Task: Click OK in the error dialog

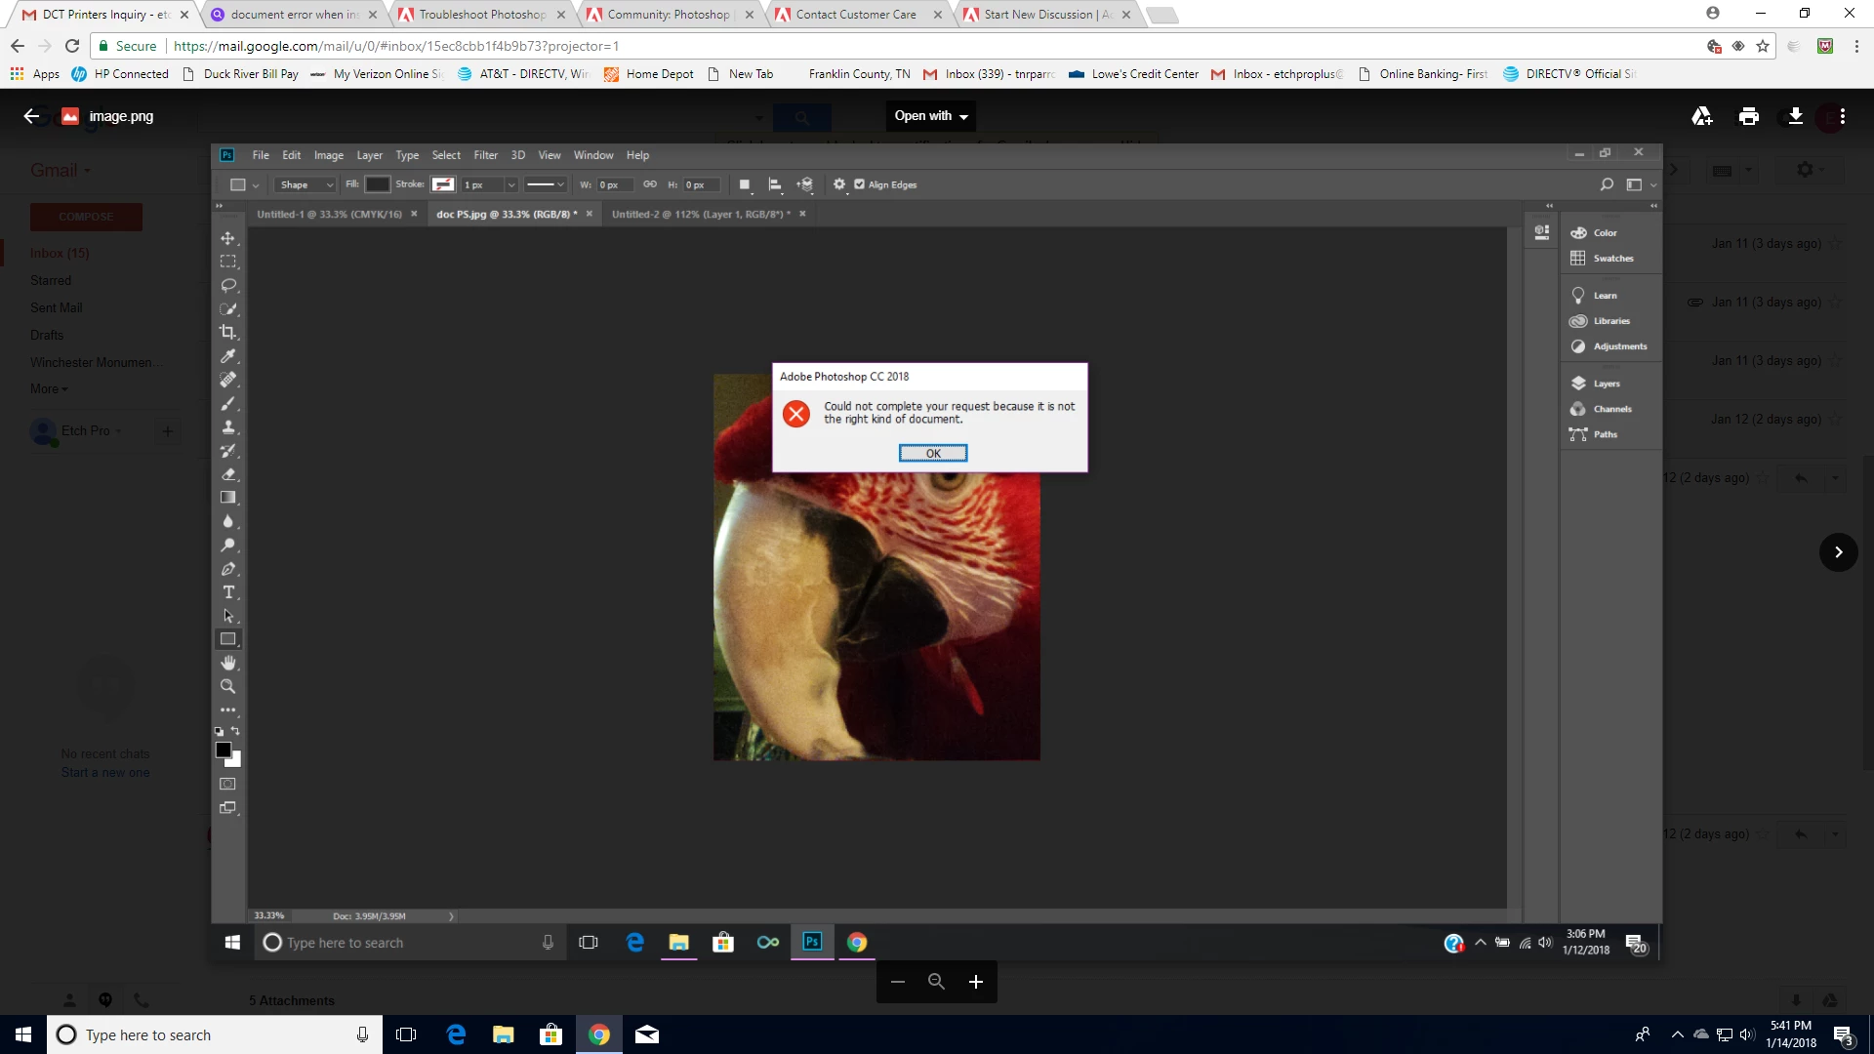Action: click(932, 453)
